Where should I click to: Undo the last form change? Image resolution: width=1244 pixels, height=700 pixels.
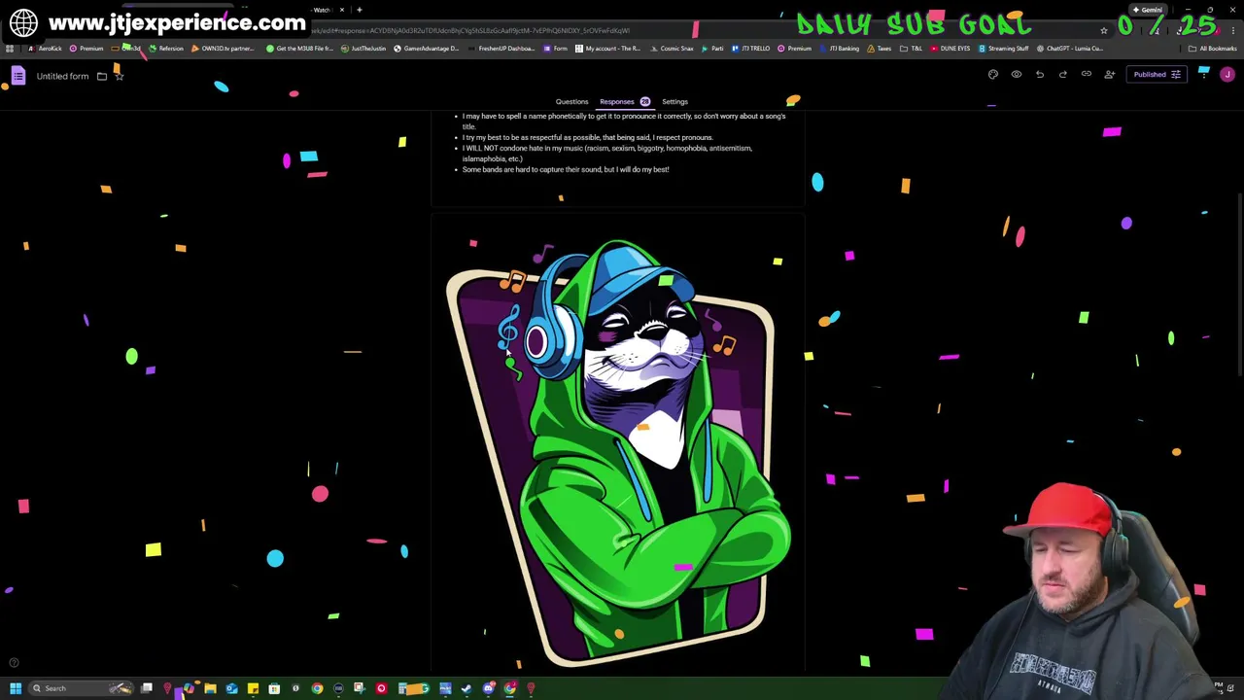(x=1040, y=74)
